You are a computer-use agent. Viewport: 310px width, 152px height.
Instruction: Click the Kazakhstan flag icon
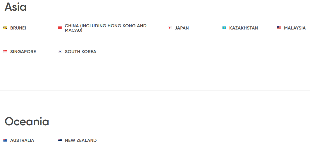[224, 28]
